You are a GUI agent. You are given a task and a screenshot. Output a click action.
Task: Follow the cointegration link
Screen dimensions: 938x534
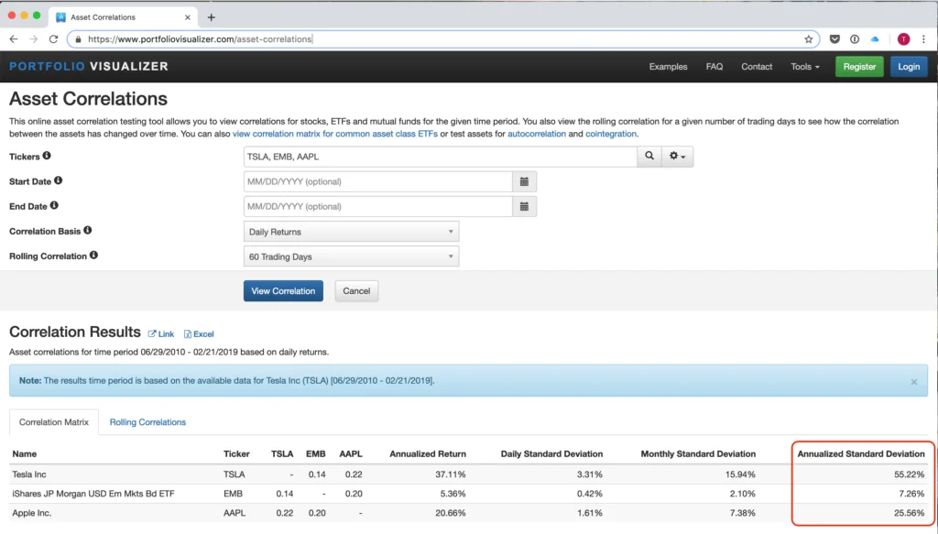click(611, 134)
